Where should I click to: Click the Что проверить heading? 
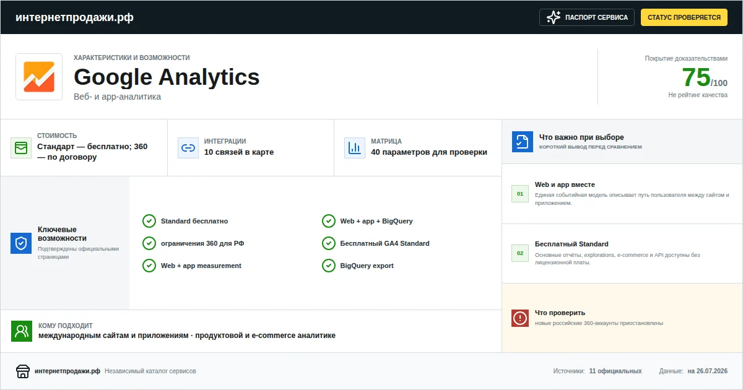tap(560, 313)
